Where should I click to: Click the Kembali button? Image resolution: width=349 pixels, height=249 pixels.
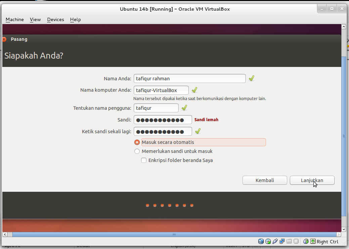(x=265, y=180)
